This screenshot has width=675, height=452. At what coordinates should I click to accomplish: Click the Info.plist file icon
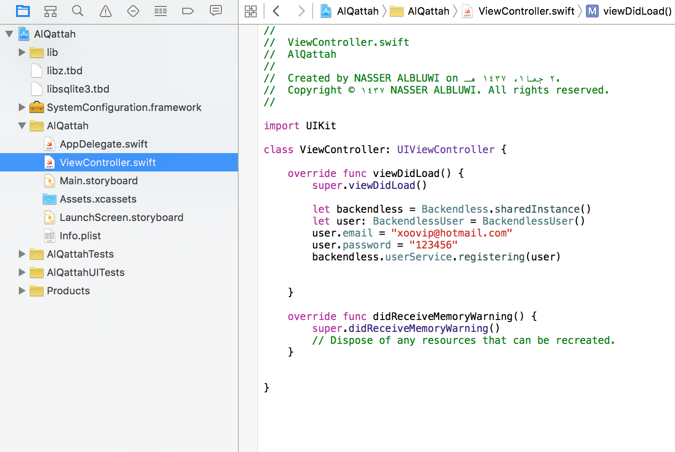pos(50,236)
